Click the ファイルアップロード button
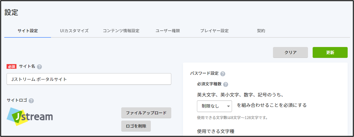 pos(146,113)
